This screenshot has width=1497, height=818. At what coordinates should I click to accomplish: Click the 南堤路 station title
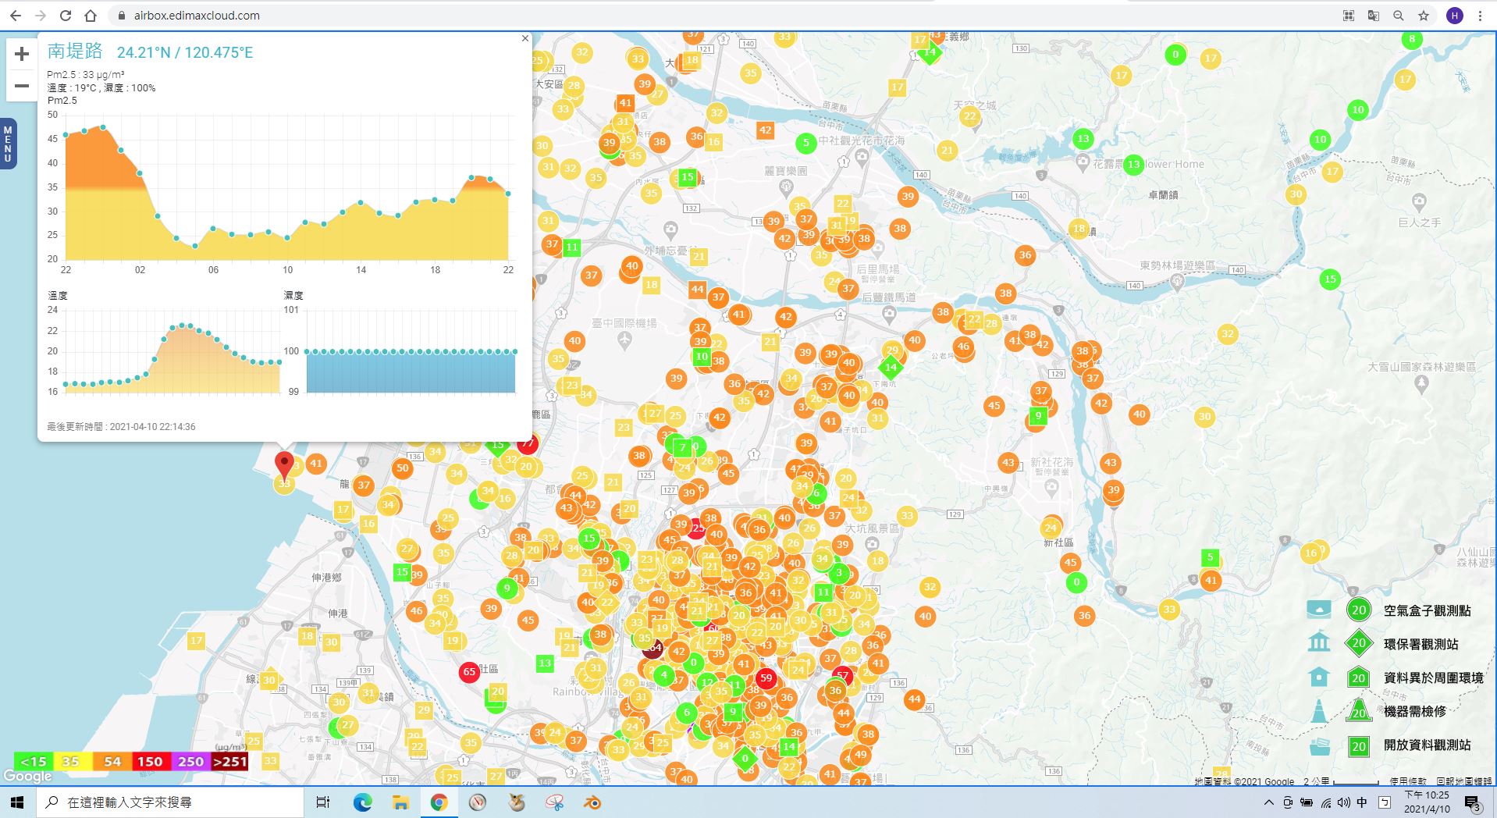(x=75, y=52)
